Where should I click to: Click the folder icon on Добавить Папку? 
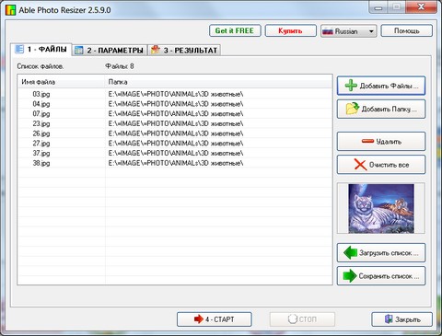coord(353,109)
